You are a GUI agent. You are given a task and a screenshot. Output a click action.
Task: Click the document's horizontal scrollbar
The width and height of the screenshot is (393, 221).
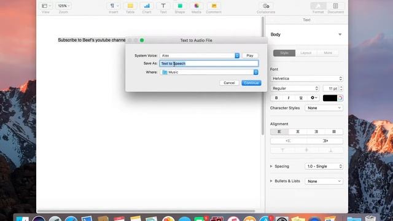pyautogui.click(x=146, y=211)
